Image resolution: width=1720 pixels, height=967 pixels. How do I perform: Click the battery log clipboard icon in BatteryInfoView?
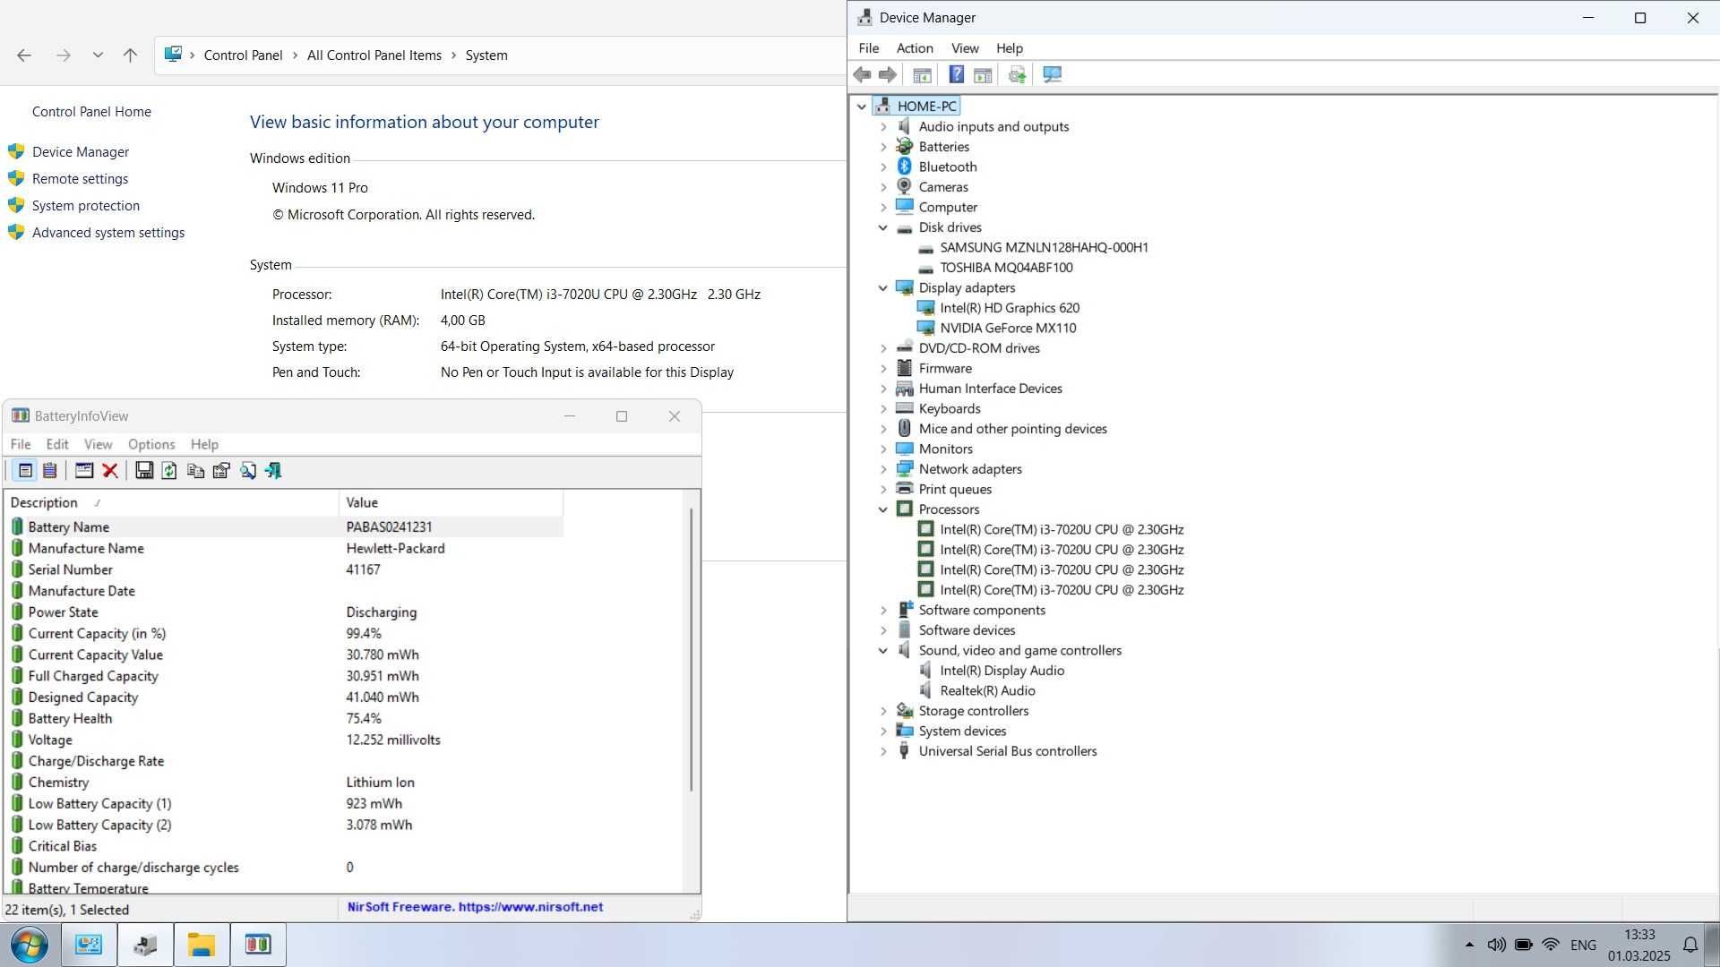pyautogui.click(x=50, y=471)
